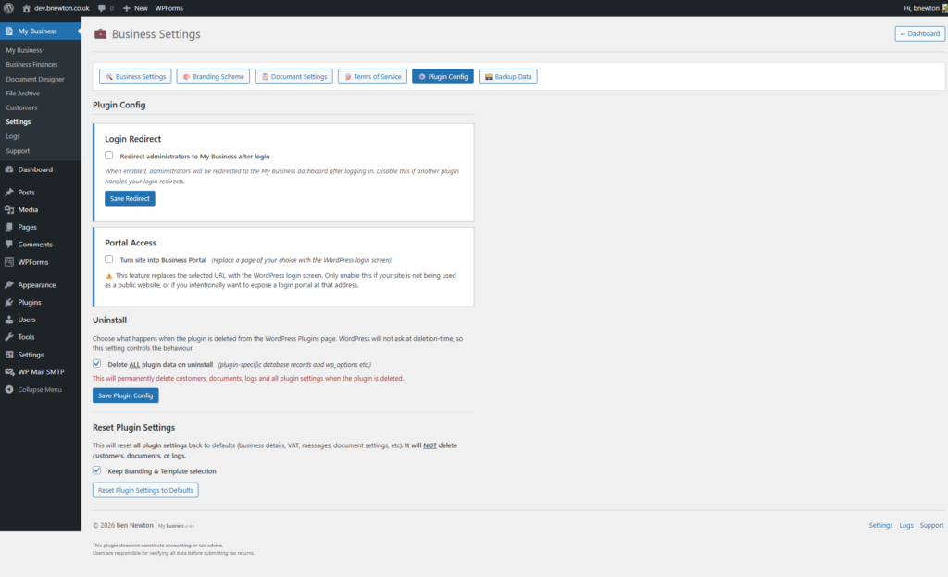
Task: Toggle Turn site into Business Portal checkbox
Action: [109, 259]
